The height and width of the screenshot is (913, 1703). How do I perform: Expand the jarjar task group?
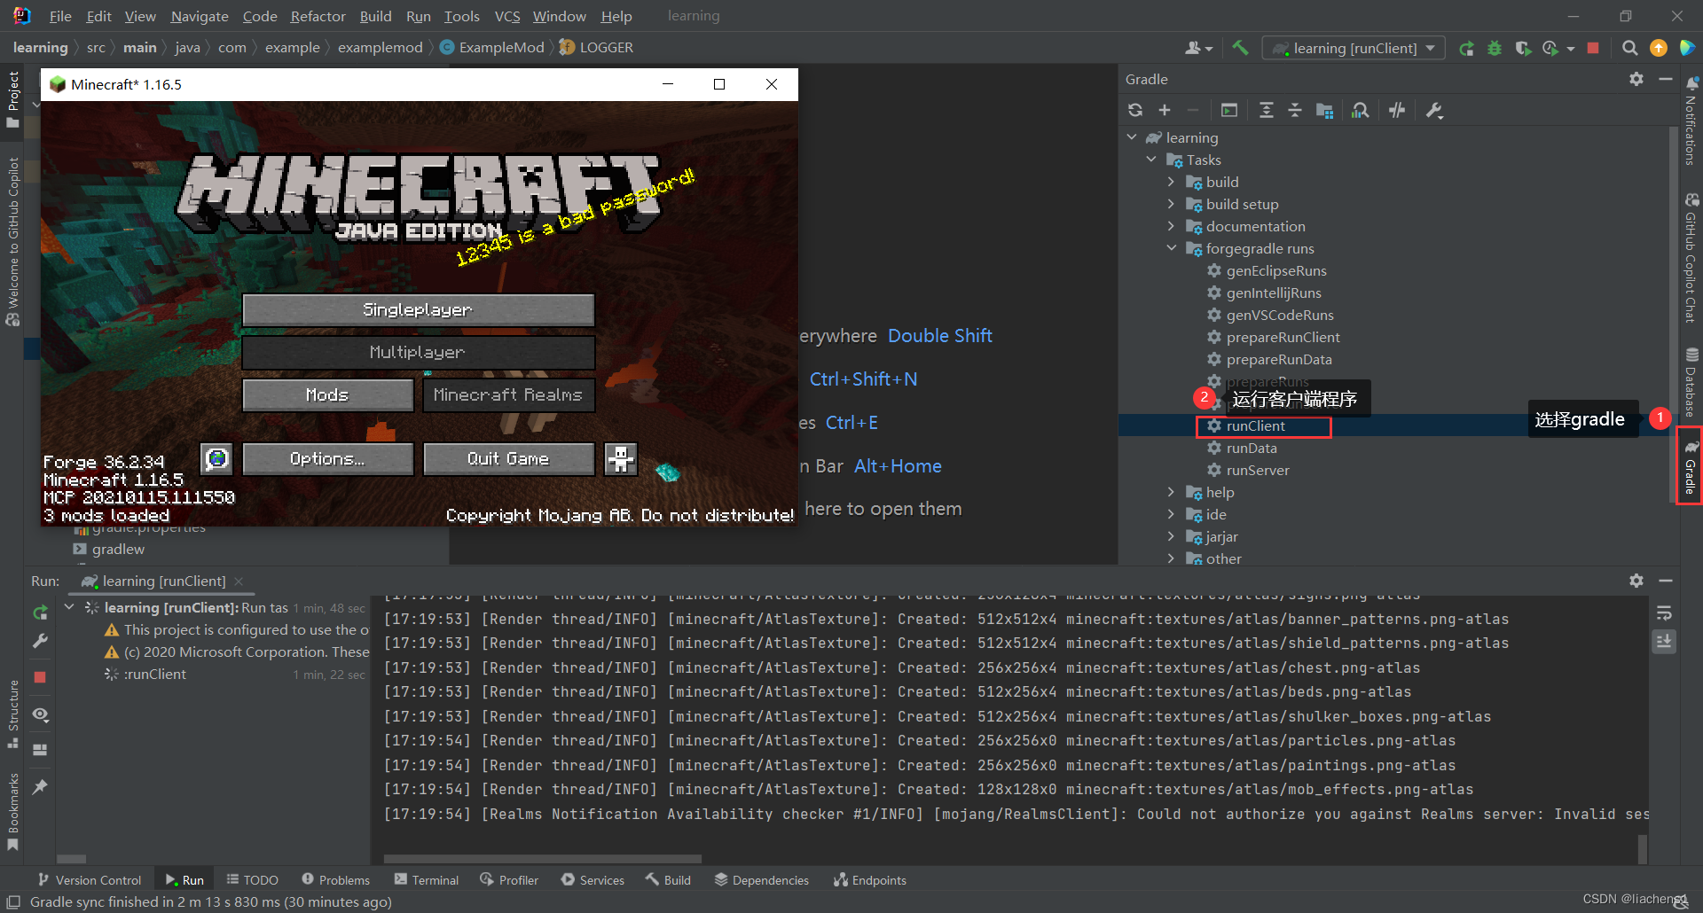coord(1171,536)
